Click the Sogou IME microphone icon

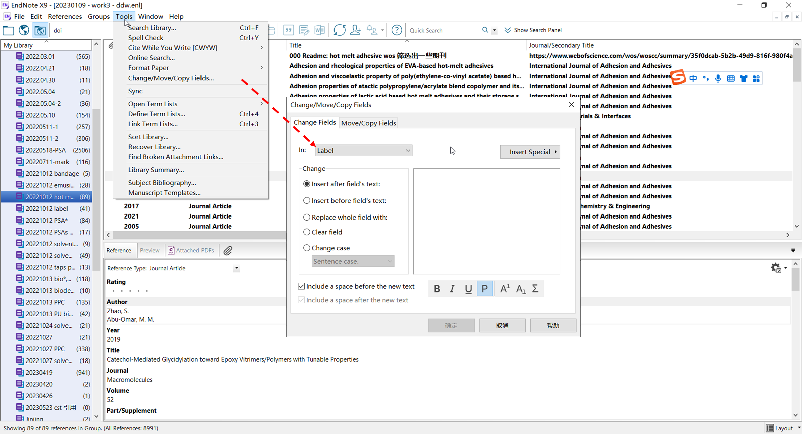(718, 78)
